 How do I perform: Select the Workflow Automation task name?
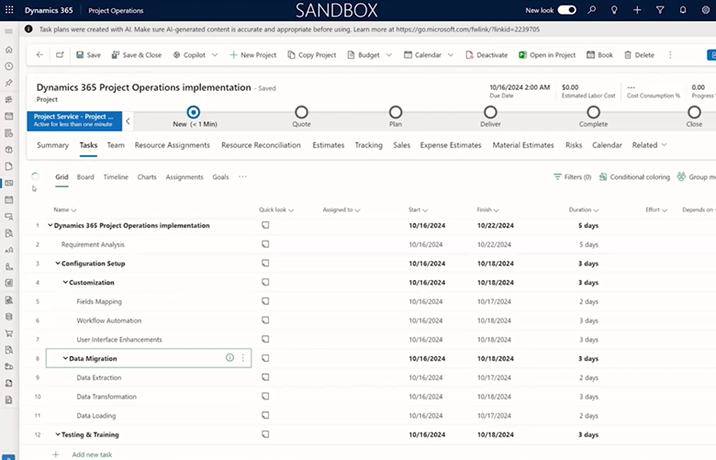coord(108,320)
